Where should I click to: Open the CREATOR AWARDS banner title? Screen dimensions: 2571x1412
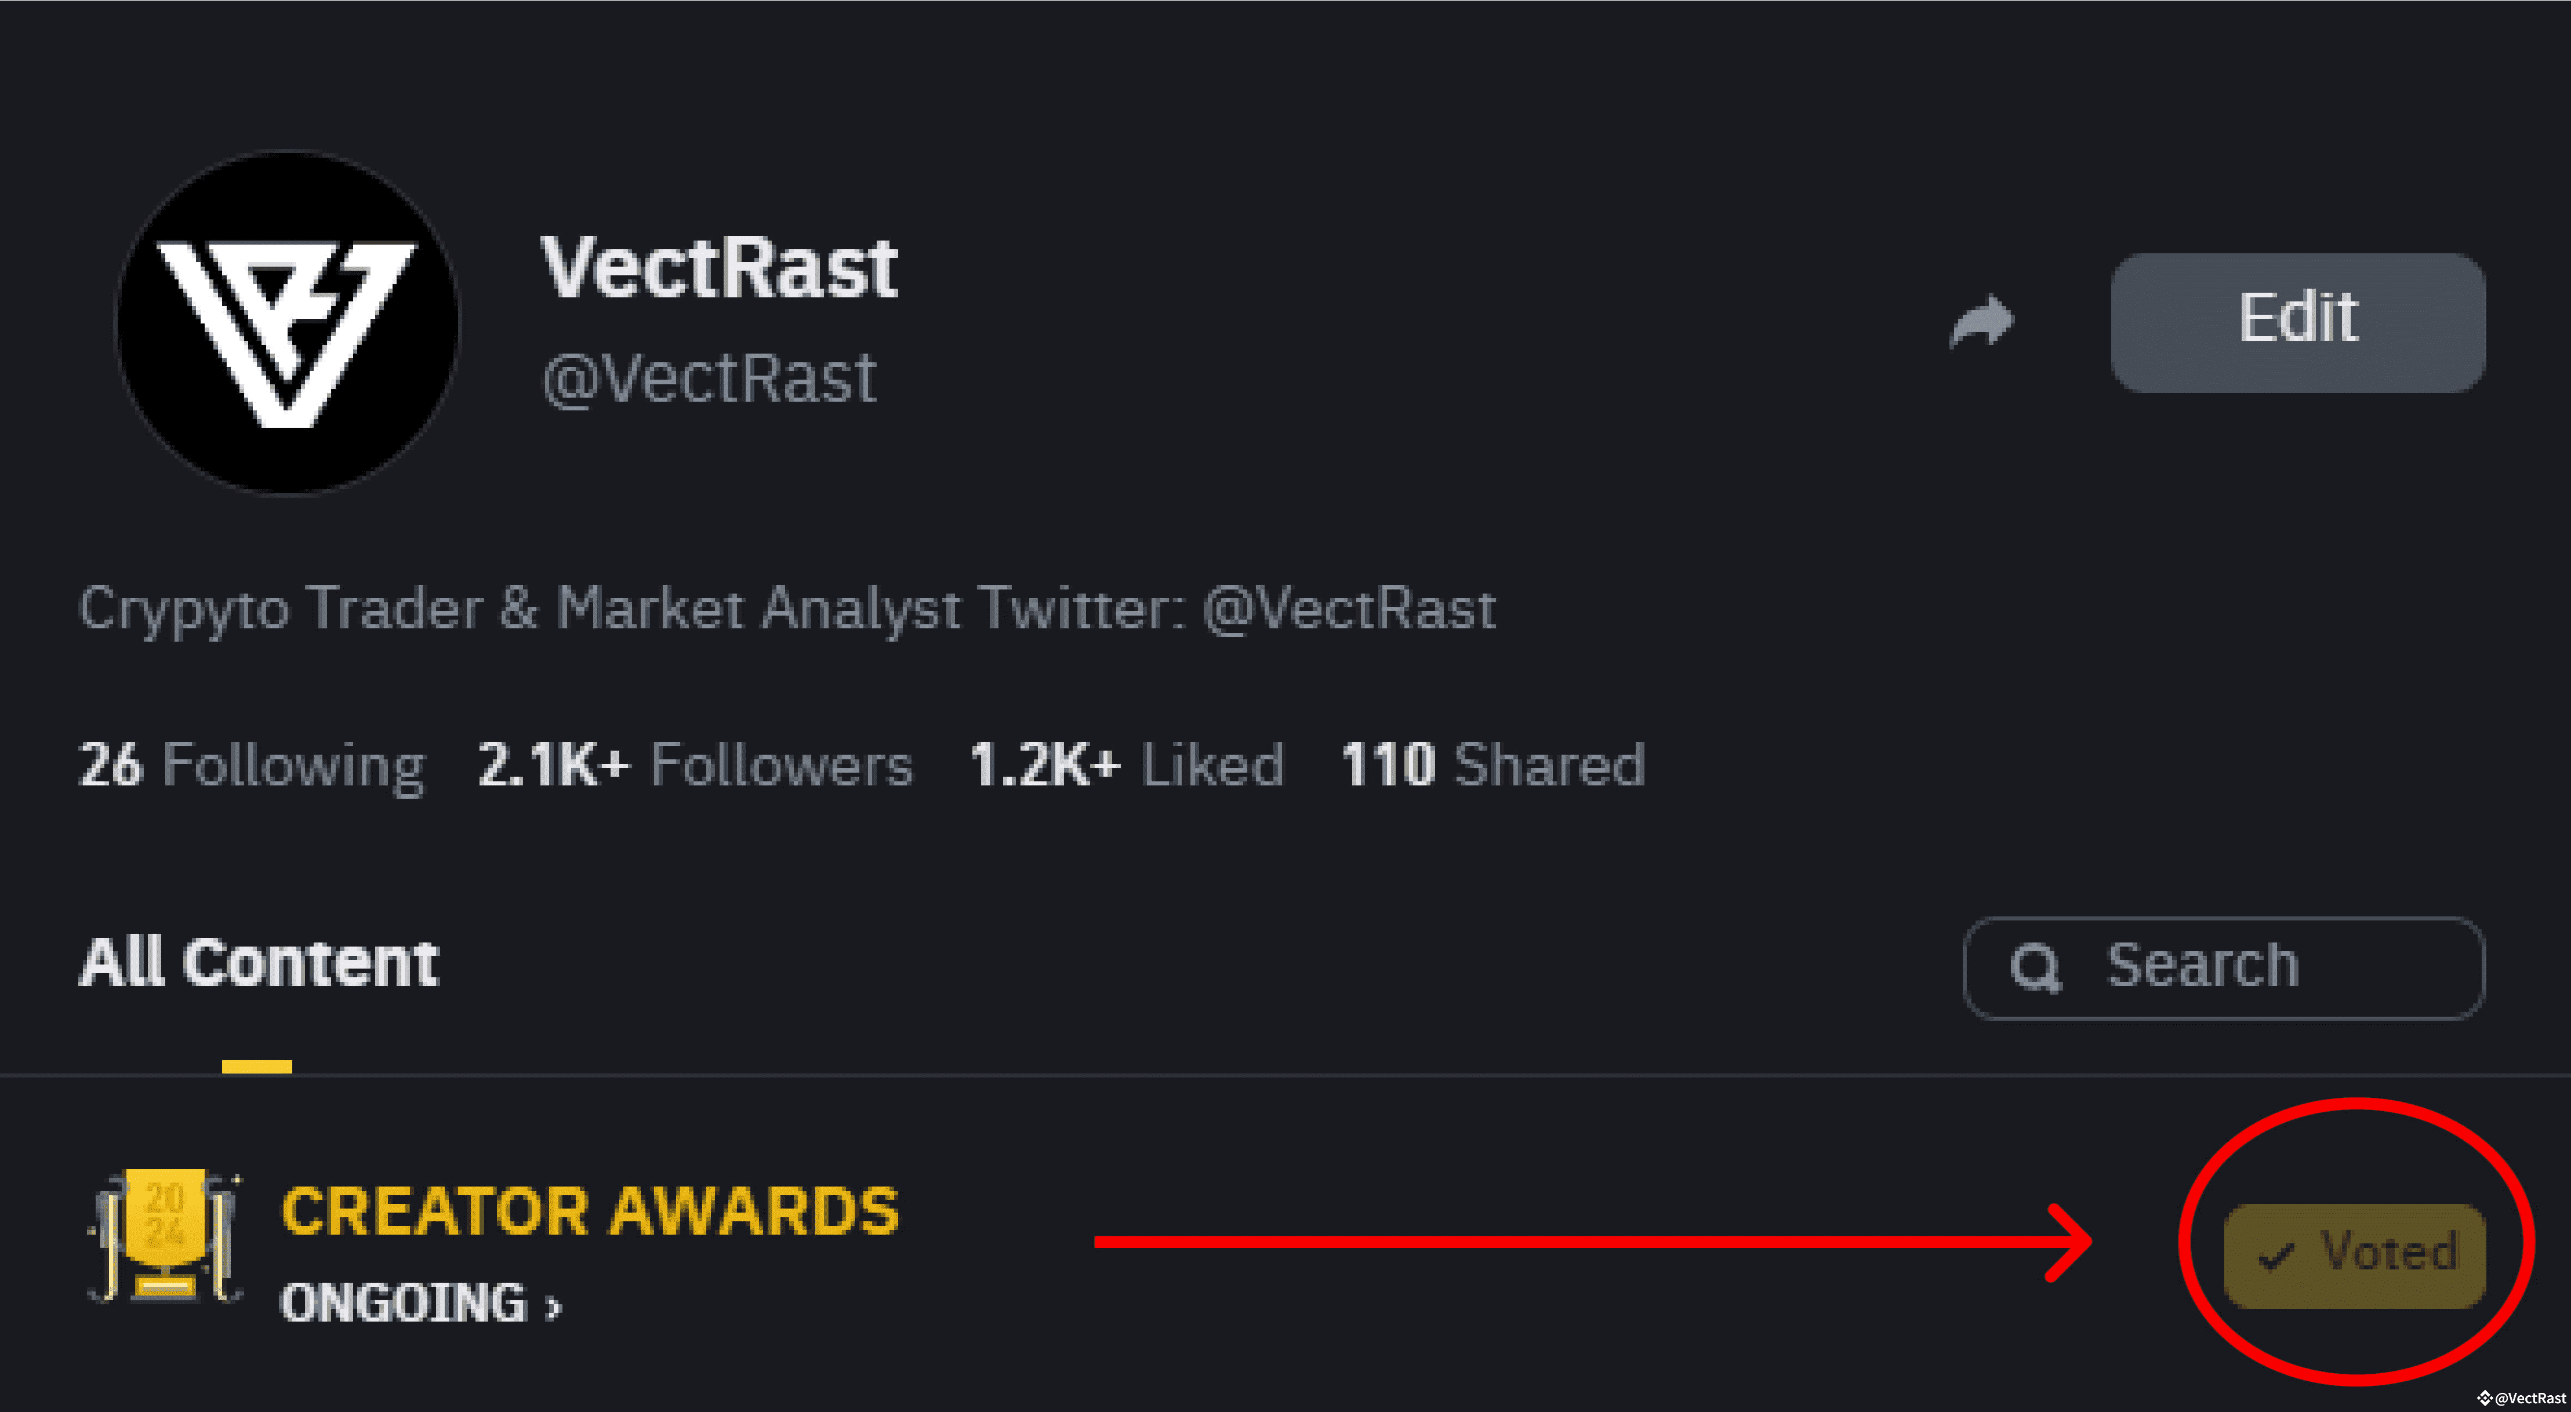[x=590, y=1210]
